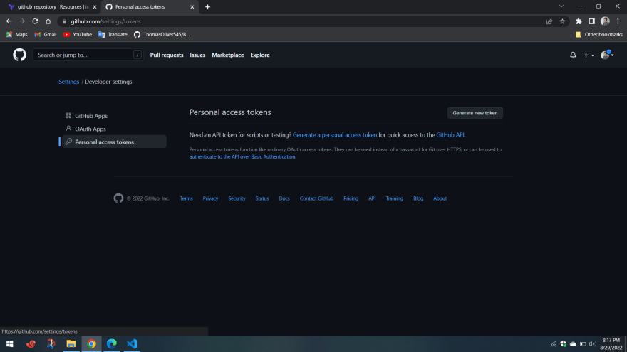Open the profile avatar menu in GitHub header
The image size is (627, 352).
pos(607,55)
